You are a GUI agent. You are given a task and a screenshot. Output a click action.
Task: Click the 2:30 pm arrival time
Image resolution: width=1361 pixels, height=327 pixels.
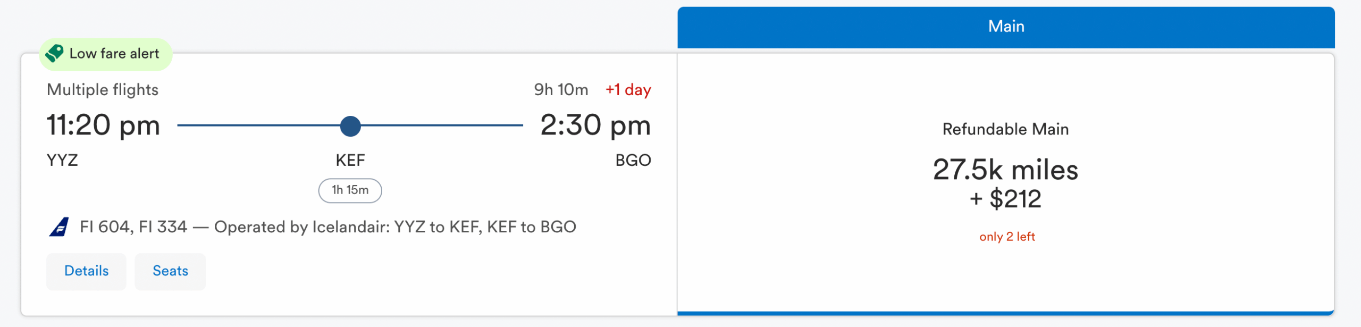pos(595,125)
